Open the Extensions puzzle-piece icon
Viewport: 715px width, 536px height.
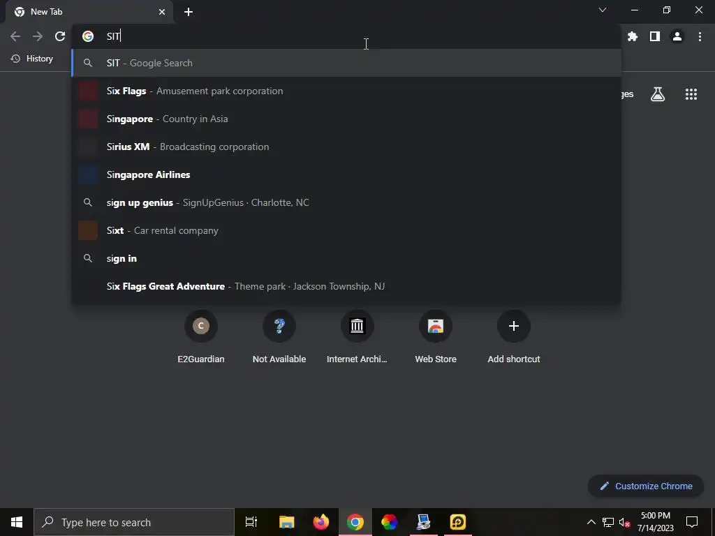632,36
